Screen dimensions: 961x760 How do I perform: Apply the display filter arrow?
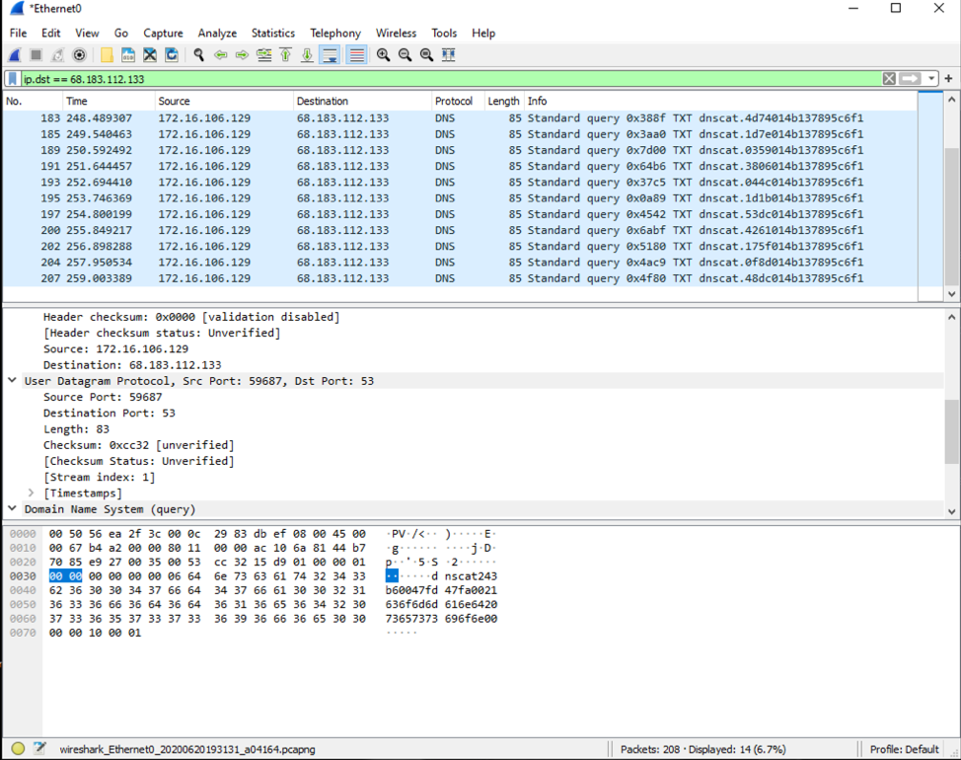910,78
